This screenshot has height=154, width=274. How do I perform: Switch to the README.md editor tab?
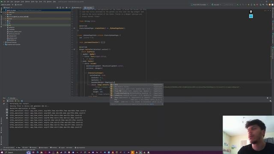point(77,8)
